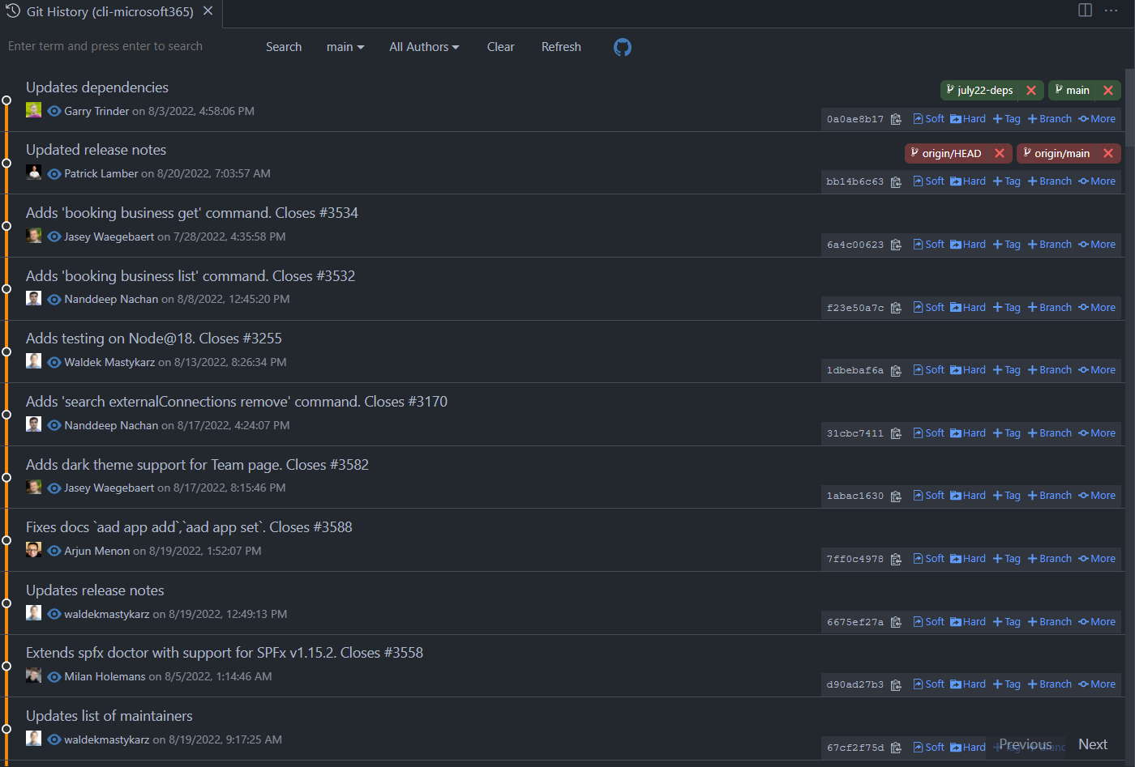The width and height of the screenshot is (1135, 767).
Task: Open the main branch dropdown
Action: coord(345,47)
